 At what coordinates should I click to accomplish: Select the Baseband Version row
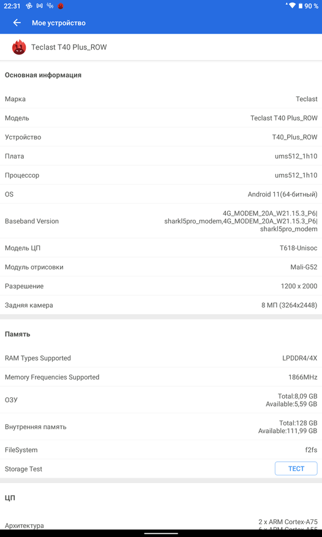coord(161,221)
